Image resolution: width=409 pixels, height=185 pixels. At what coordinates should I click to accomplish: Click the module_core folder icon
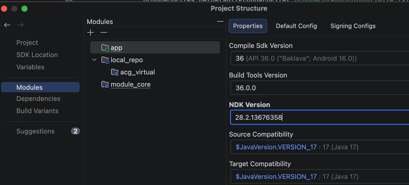pyautogui.click(x=105, y=84)
